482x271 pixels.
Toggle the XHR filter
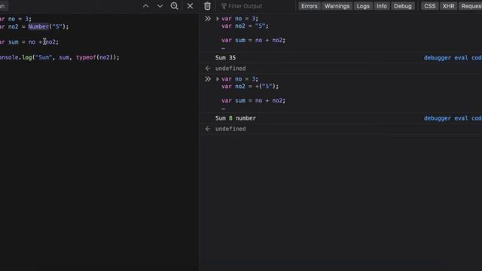[449, 6]
